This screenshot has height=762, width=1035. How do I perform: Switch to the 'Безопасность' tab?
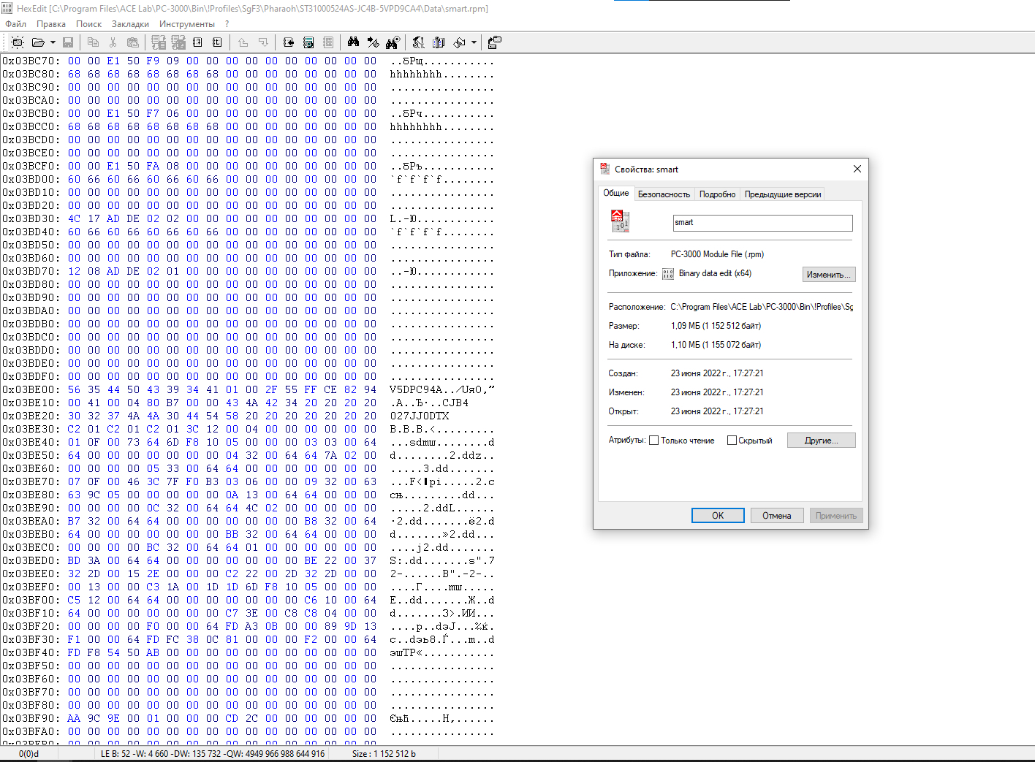point(664,194)
